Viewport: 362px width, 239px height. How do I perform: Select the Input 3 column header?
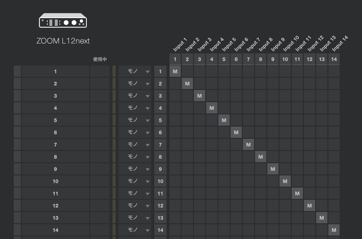(x=200, y=59)
